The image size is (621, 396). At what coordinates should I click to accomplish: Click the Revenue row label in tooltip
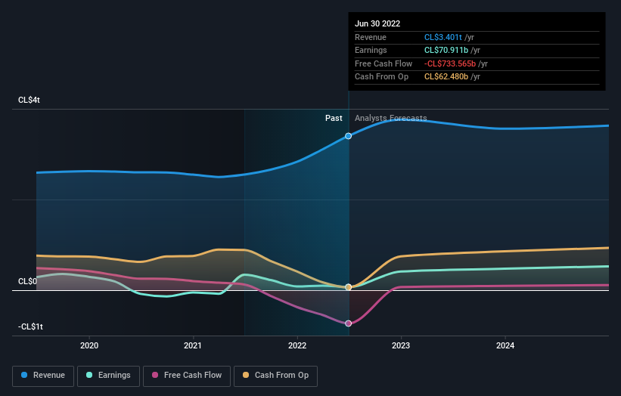pyautogui.click(x=371, y=37)
